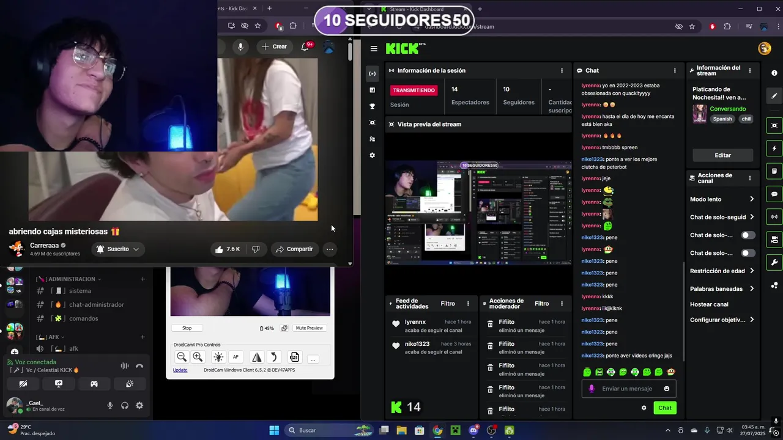The image size is (783, 440).
Task: Open chat settings gear next to Chat button
Action: pyautogui.click(x=644, y=408)
